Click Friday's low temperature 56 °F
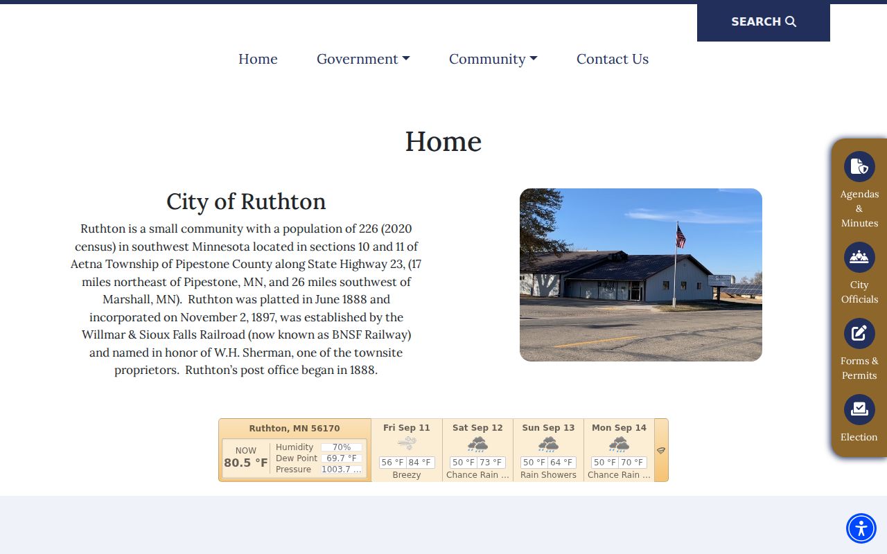 tap(392, 463)
